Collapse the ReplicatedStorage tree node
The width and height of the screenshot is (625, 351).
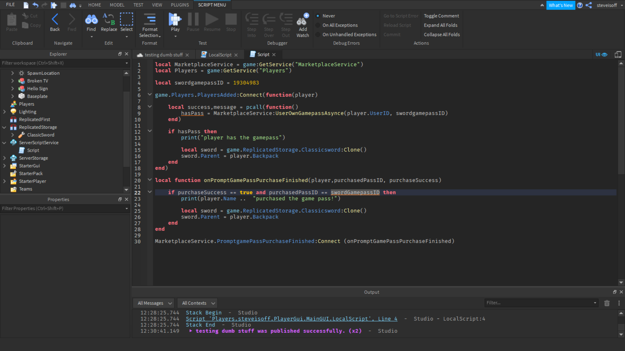[x=5, y=127]
